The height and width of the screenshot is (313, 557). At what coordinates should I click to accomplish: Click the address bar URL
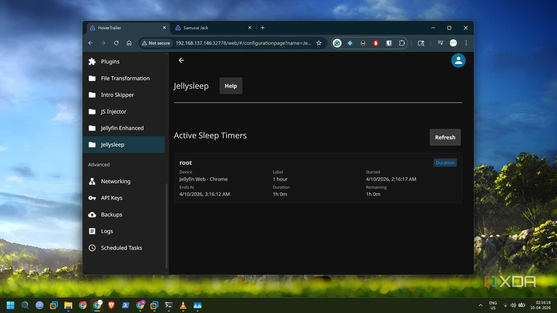click(x=243, y=43)
